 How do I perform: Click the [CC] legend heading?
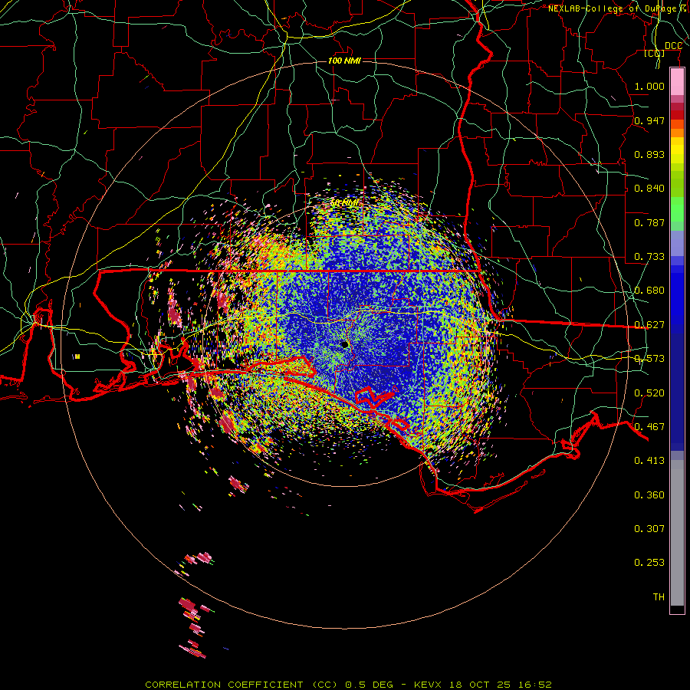tap(655, 54)
